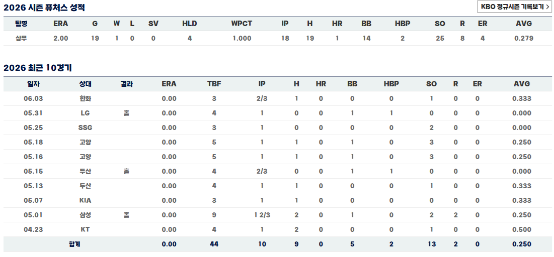Select the 결과 column header
Screen dimensions: 554x257
tap(126, 84)
